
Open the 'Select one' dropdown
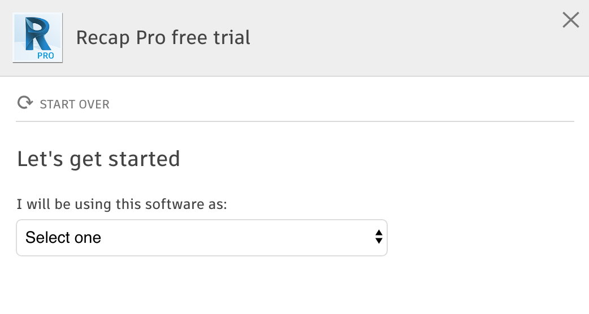click(201, 238)
